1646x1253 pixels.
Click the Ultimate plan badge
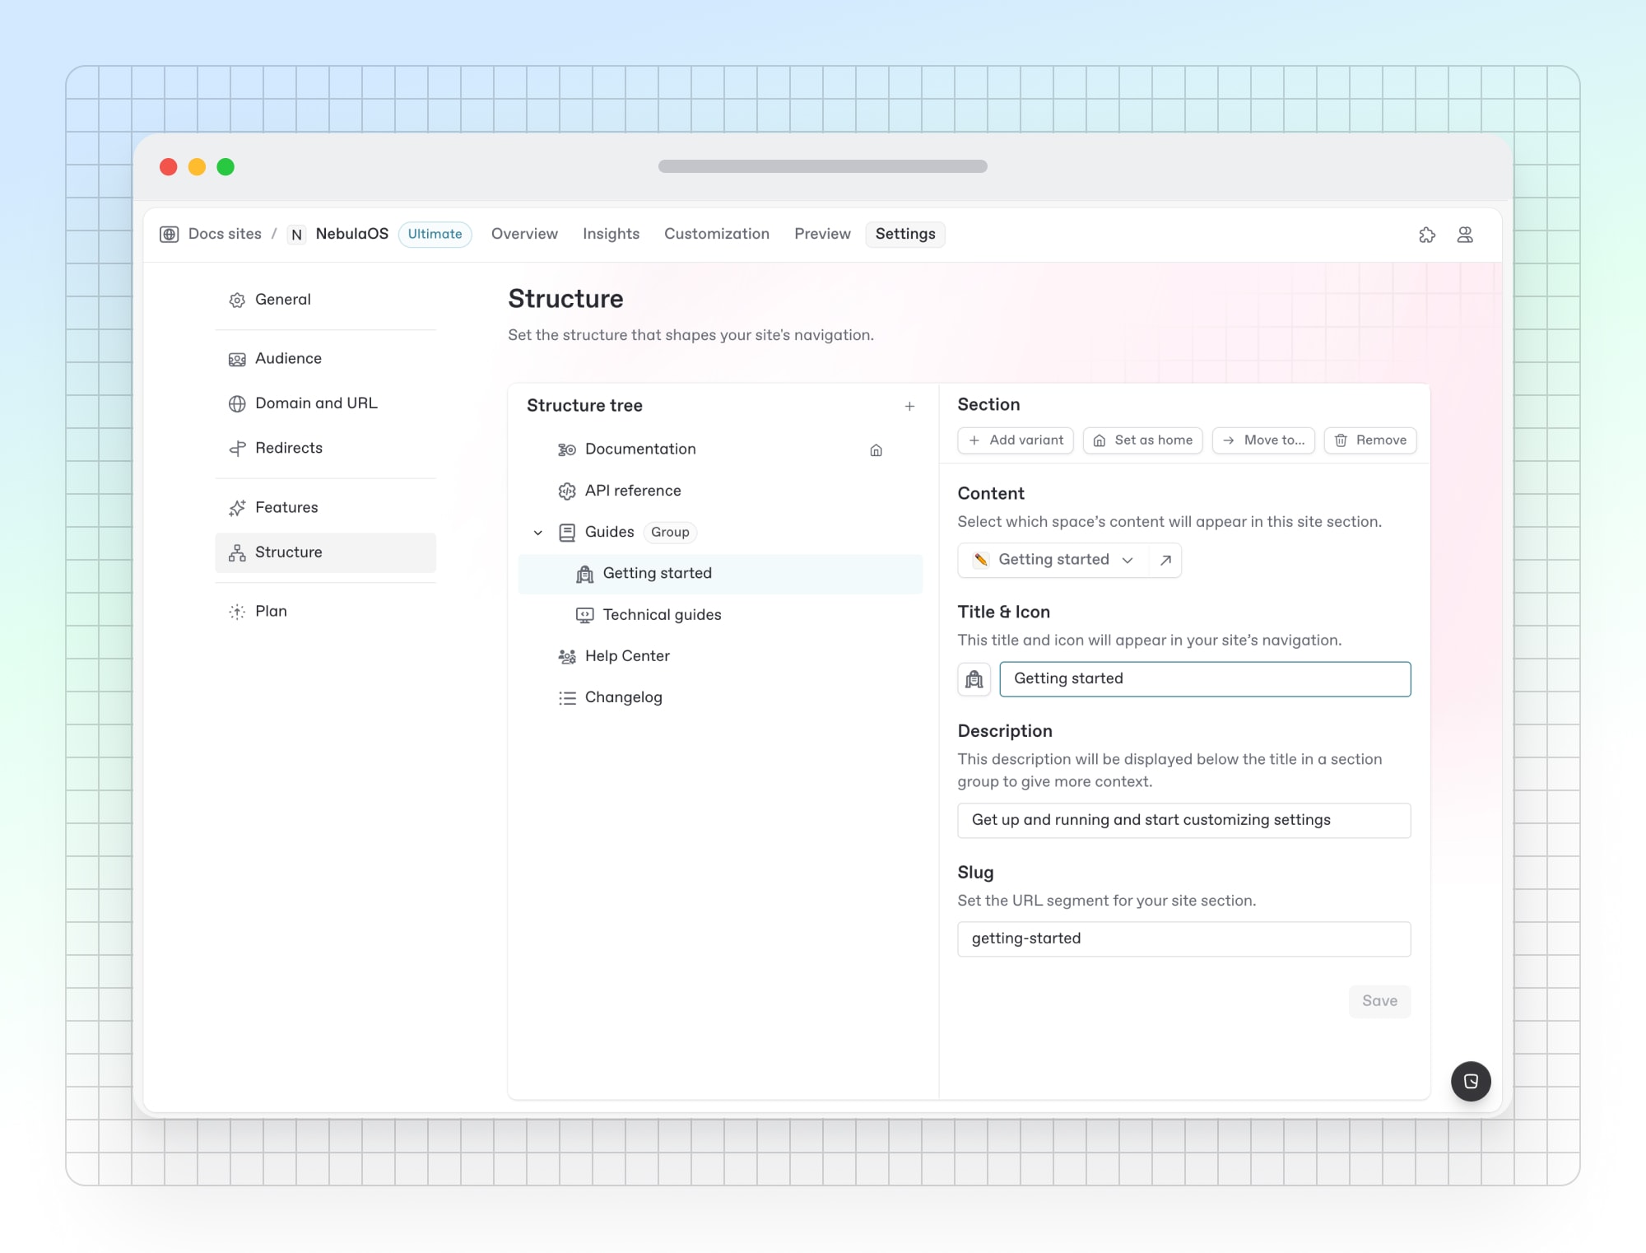tap(435, 235)
